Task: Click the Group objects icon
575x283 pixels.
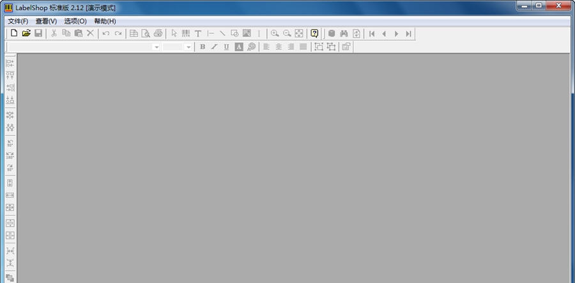Action: (x=319, y=47)
